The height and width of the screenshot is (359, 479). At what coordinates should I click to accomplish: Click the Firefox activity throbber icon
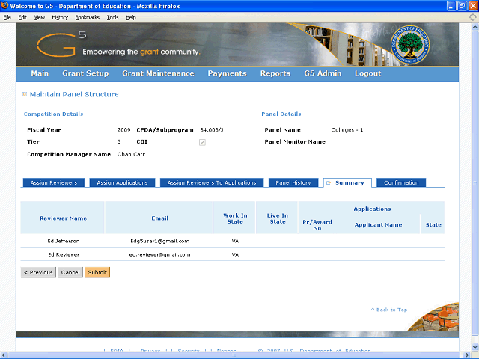pos(473,17)
